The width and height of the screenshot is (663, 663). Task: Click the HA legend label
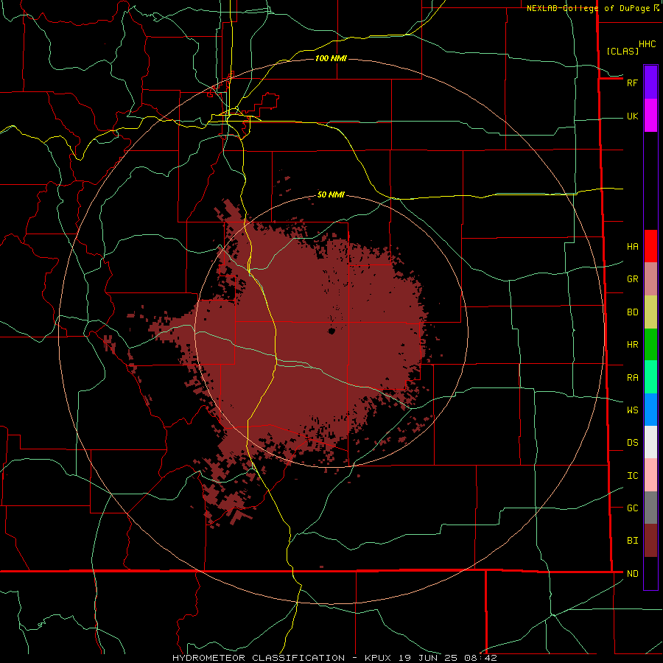[632, 247]
